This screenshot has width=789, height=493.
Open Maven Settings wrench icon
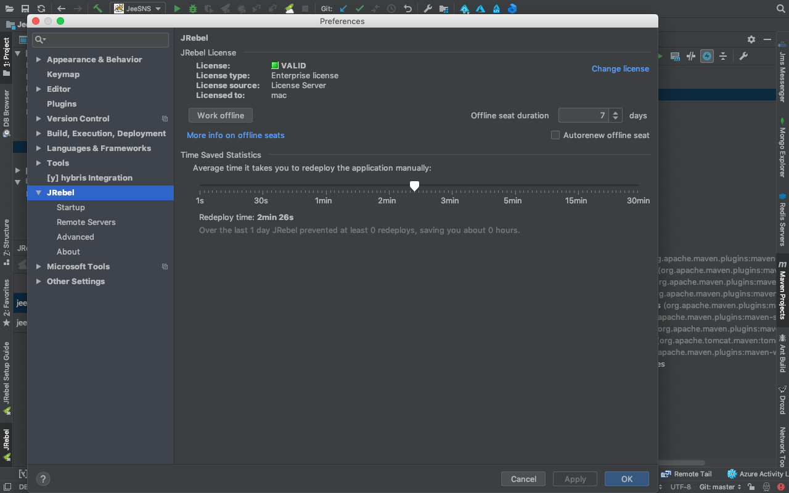[743, 56]
